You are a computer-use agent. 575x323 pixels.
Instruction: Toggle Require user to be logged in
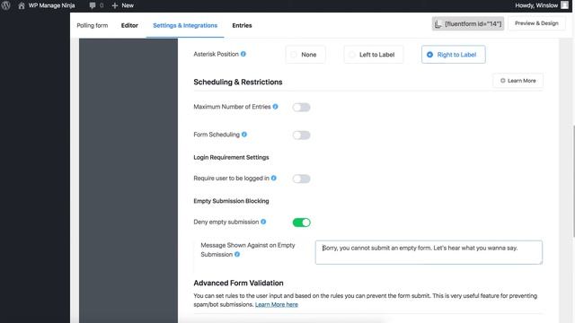coord(302,179)
